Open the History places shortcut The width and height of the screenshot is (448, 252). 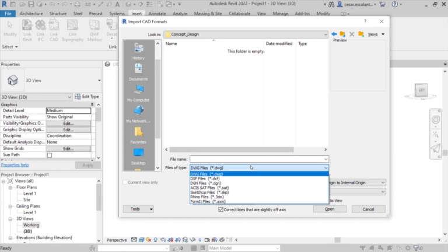tap(139, 51)
